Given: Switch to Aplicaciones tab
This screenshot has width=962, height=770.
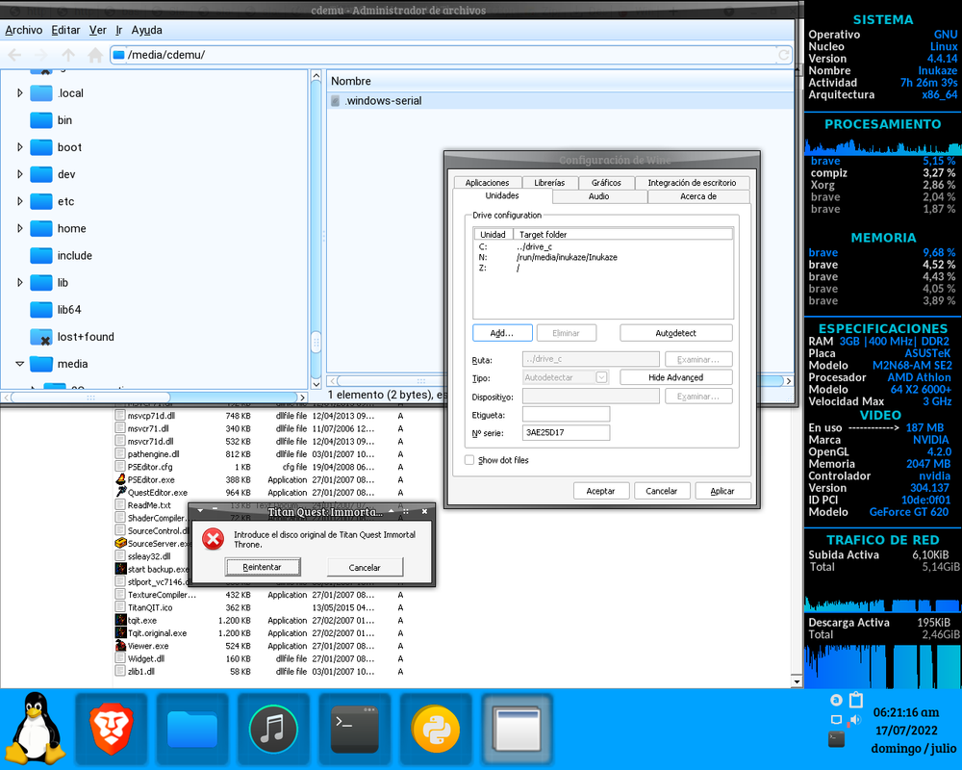Looking at the screenshot, I should (487, 182).
